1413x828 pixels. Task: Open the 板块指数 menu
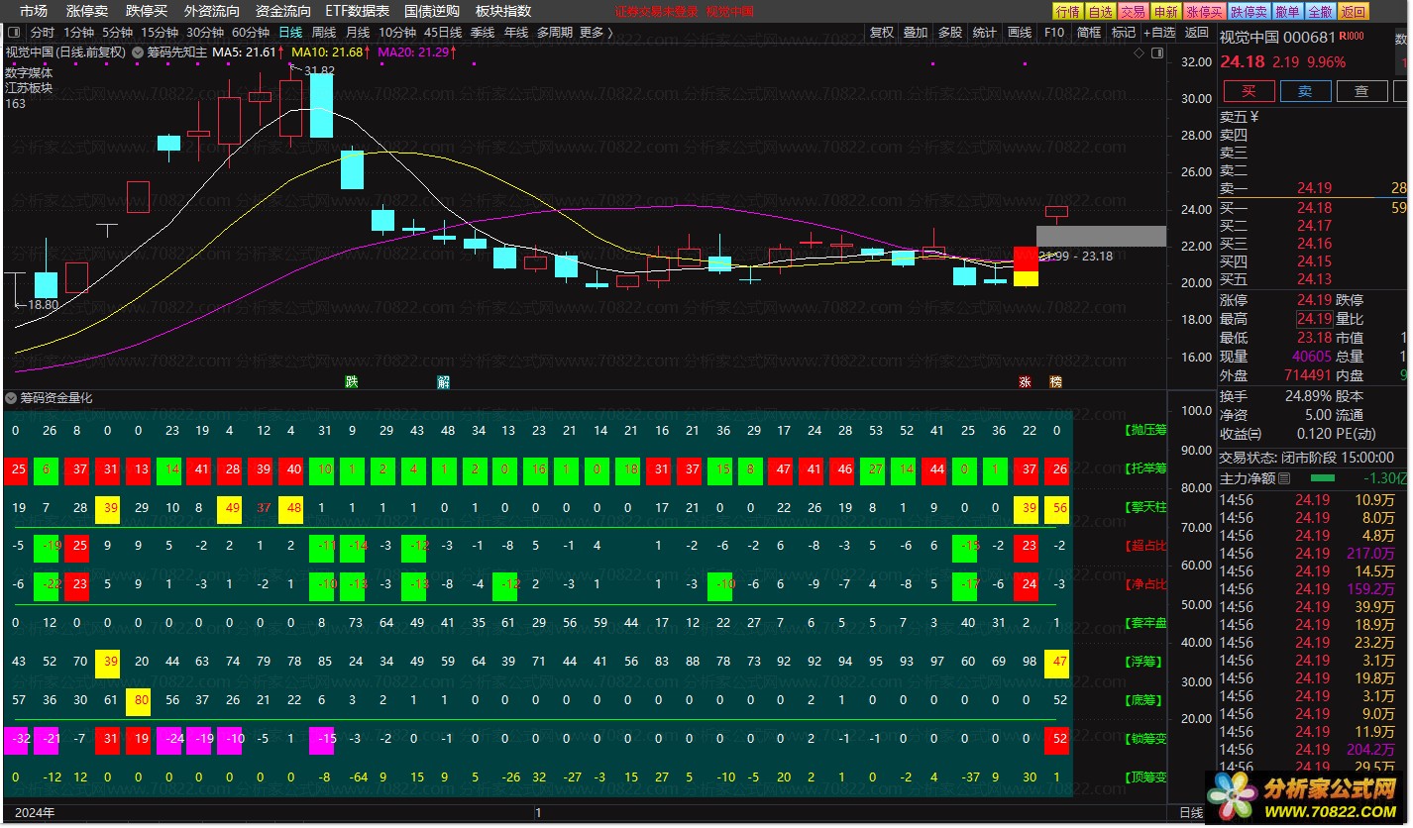pos(503,11)
